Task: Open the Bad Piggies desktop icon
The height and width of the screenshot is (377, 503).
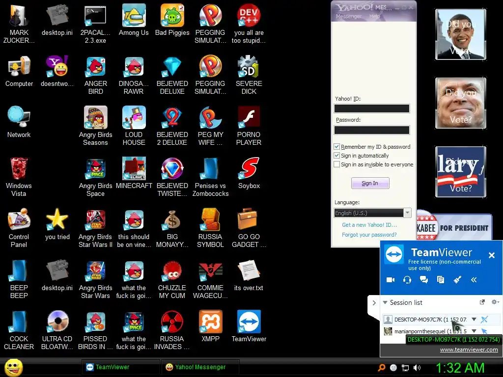Action: pyautogui.click(x=172, y=20)
